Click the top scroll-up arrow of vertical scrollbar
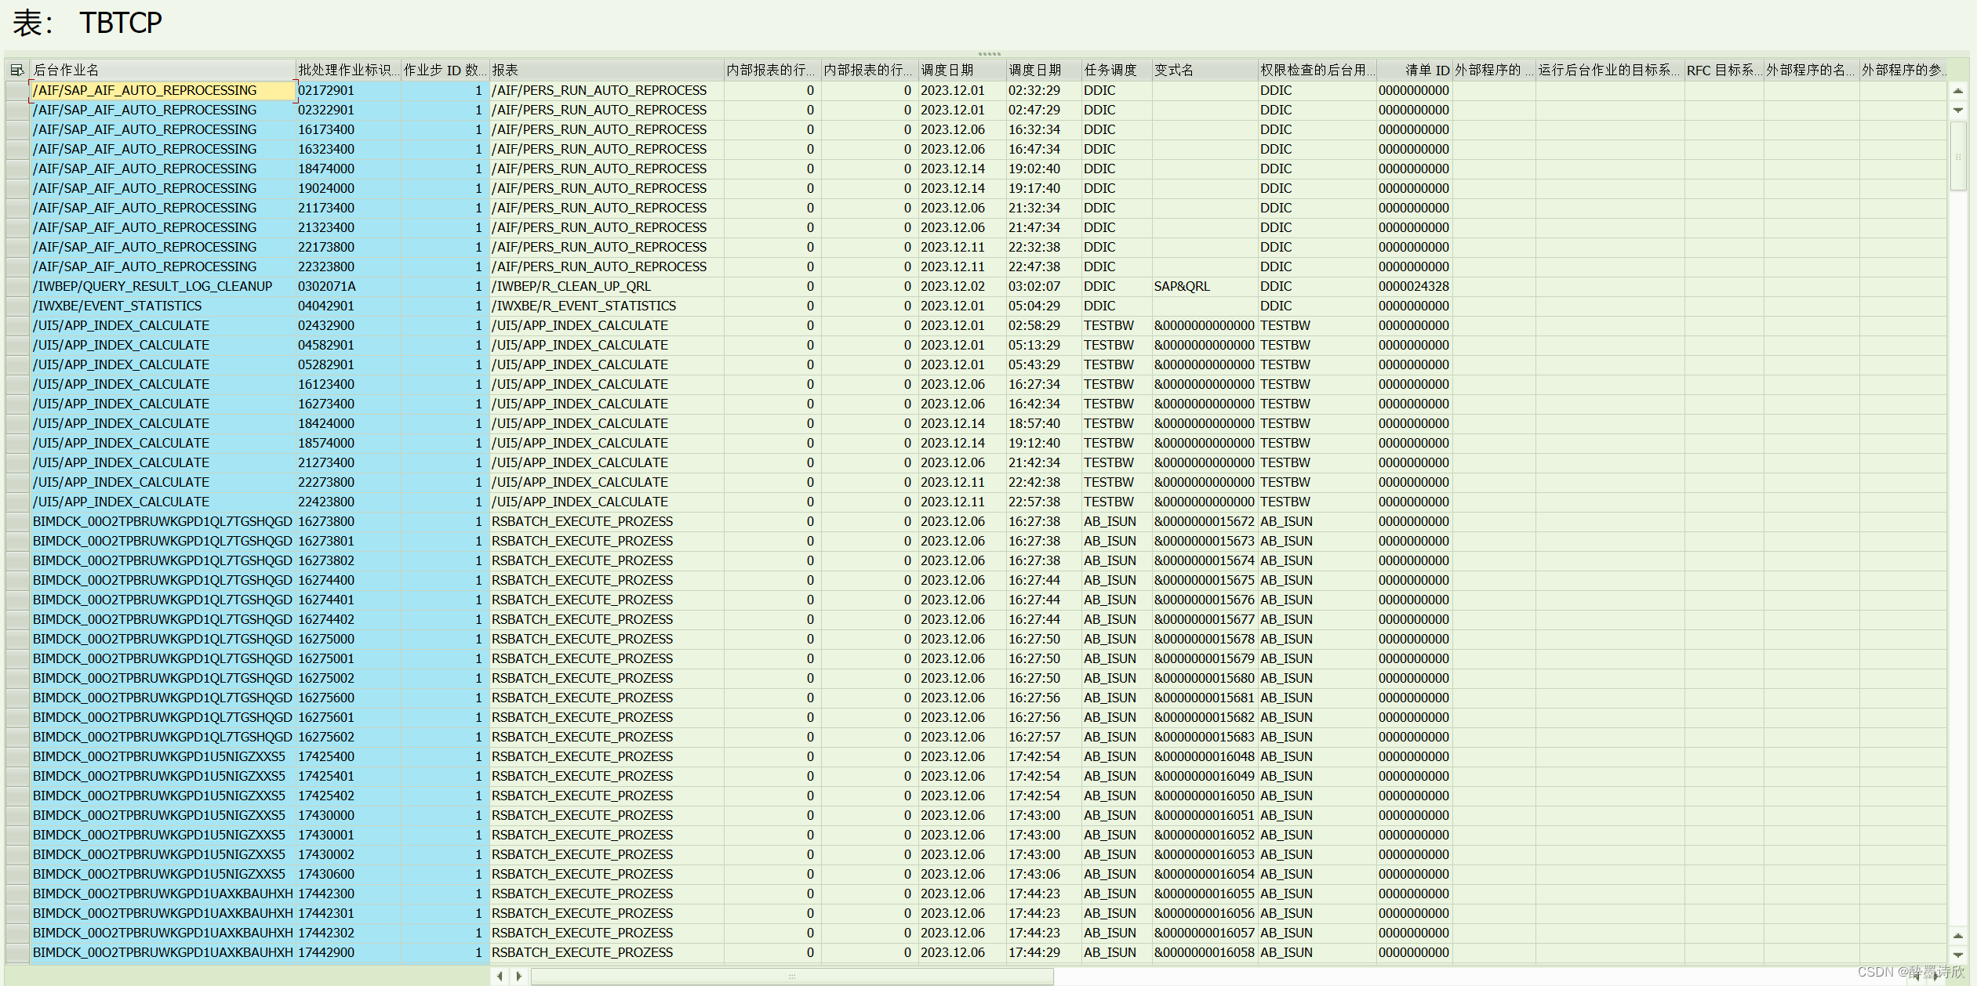Viewport: 1977px width, 986px height. click(1957, 91)
